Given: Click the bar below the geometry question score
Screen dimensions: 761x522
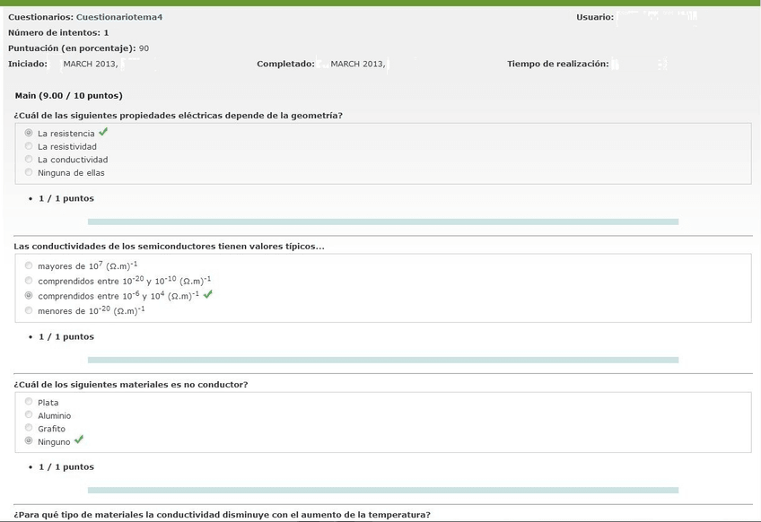Looking at the screenshot, I should point(382,222).
